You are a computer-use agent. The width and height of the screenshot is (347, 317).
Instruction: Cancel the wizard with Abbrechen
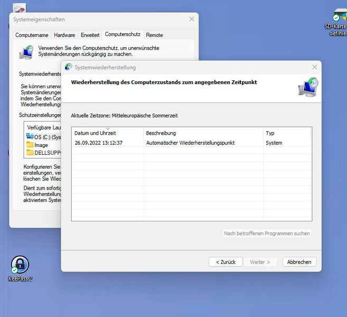(299, 262)
